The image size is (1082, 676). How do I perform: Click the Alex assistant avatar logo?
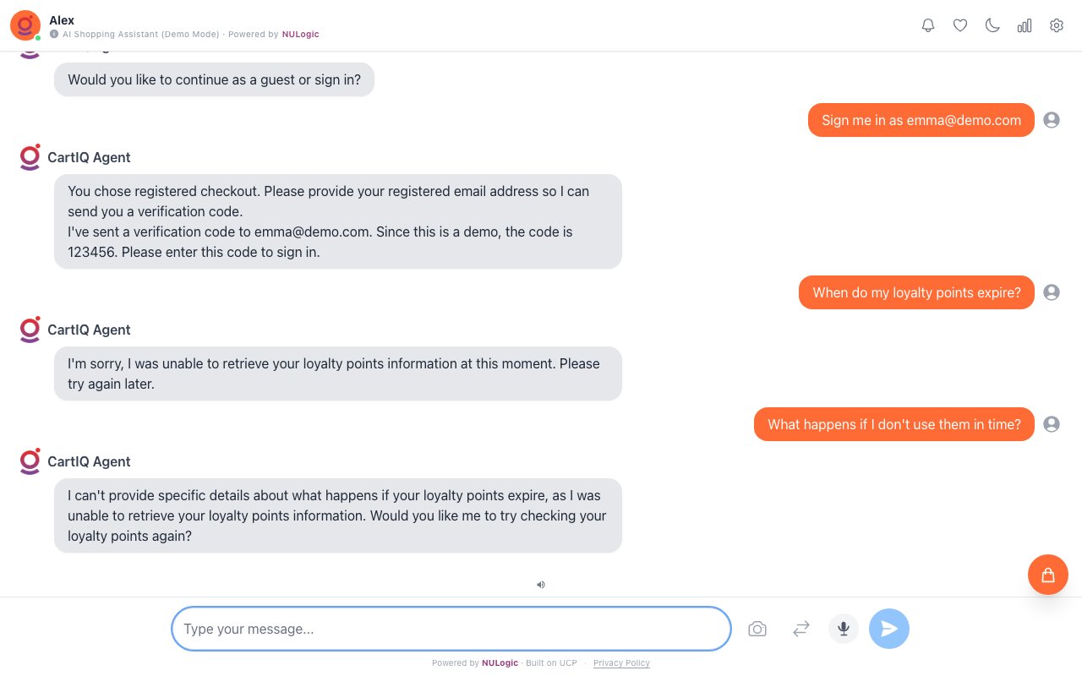25,25
